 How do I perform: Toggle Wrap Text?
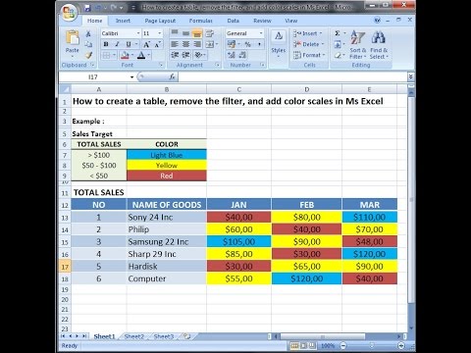(209, 33)
